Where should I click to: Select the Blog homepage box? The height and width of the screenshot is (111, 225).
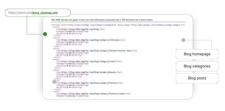tap(197, 54)
